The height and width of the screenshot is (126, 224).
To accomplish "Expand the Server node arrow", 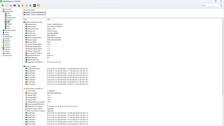I will [1, 32].
